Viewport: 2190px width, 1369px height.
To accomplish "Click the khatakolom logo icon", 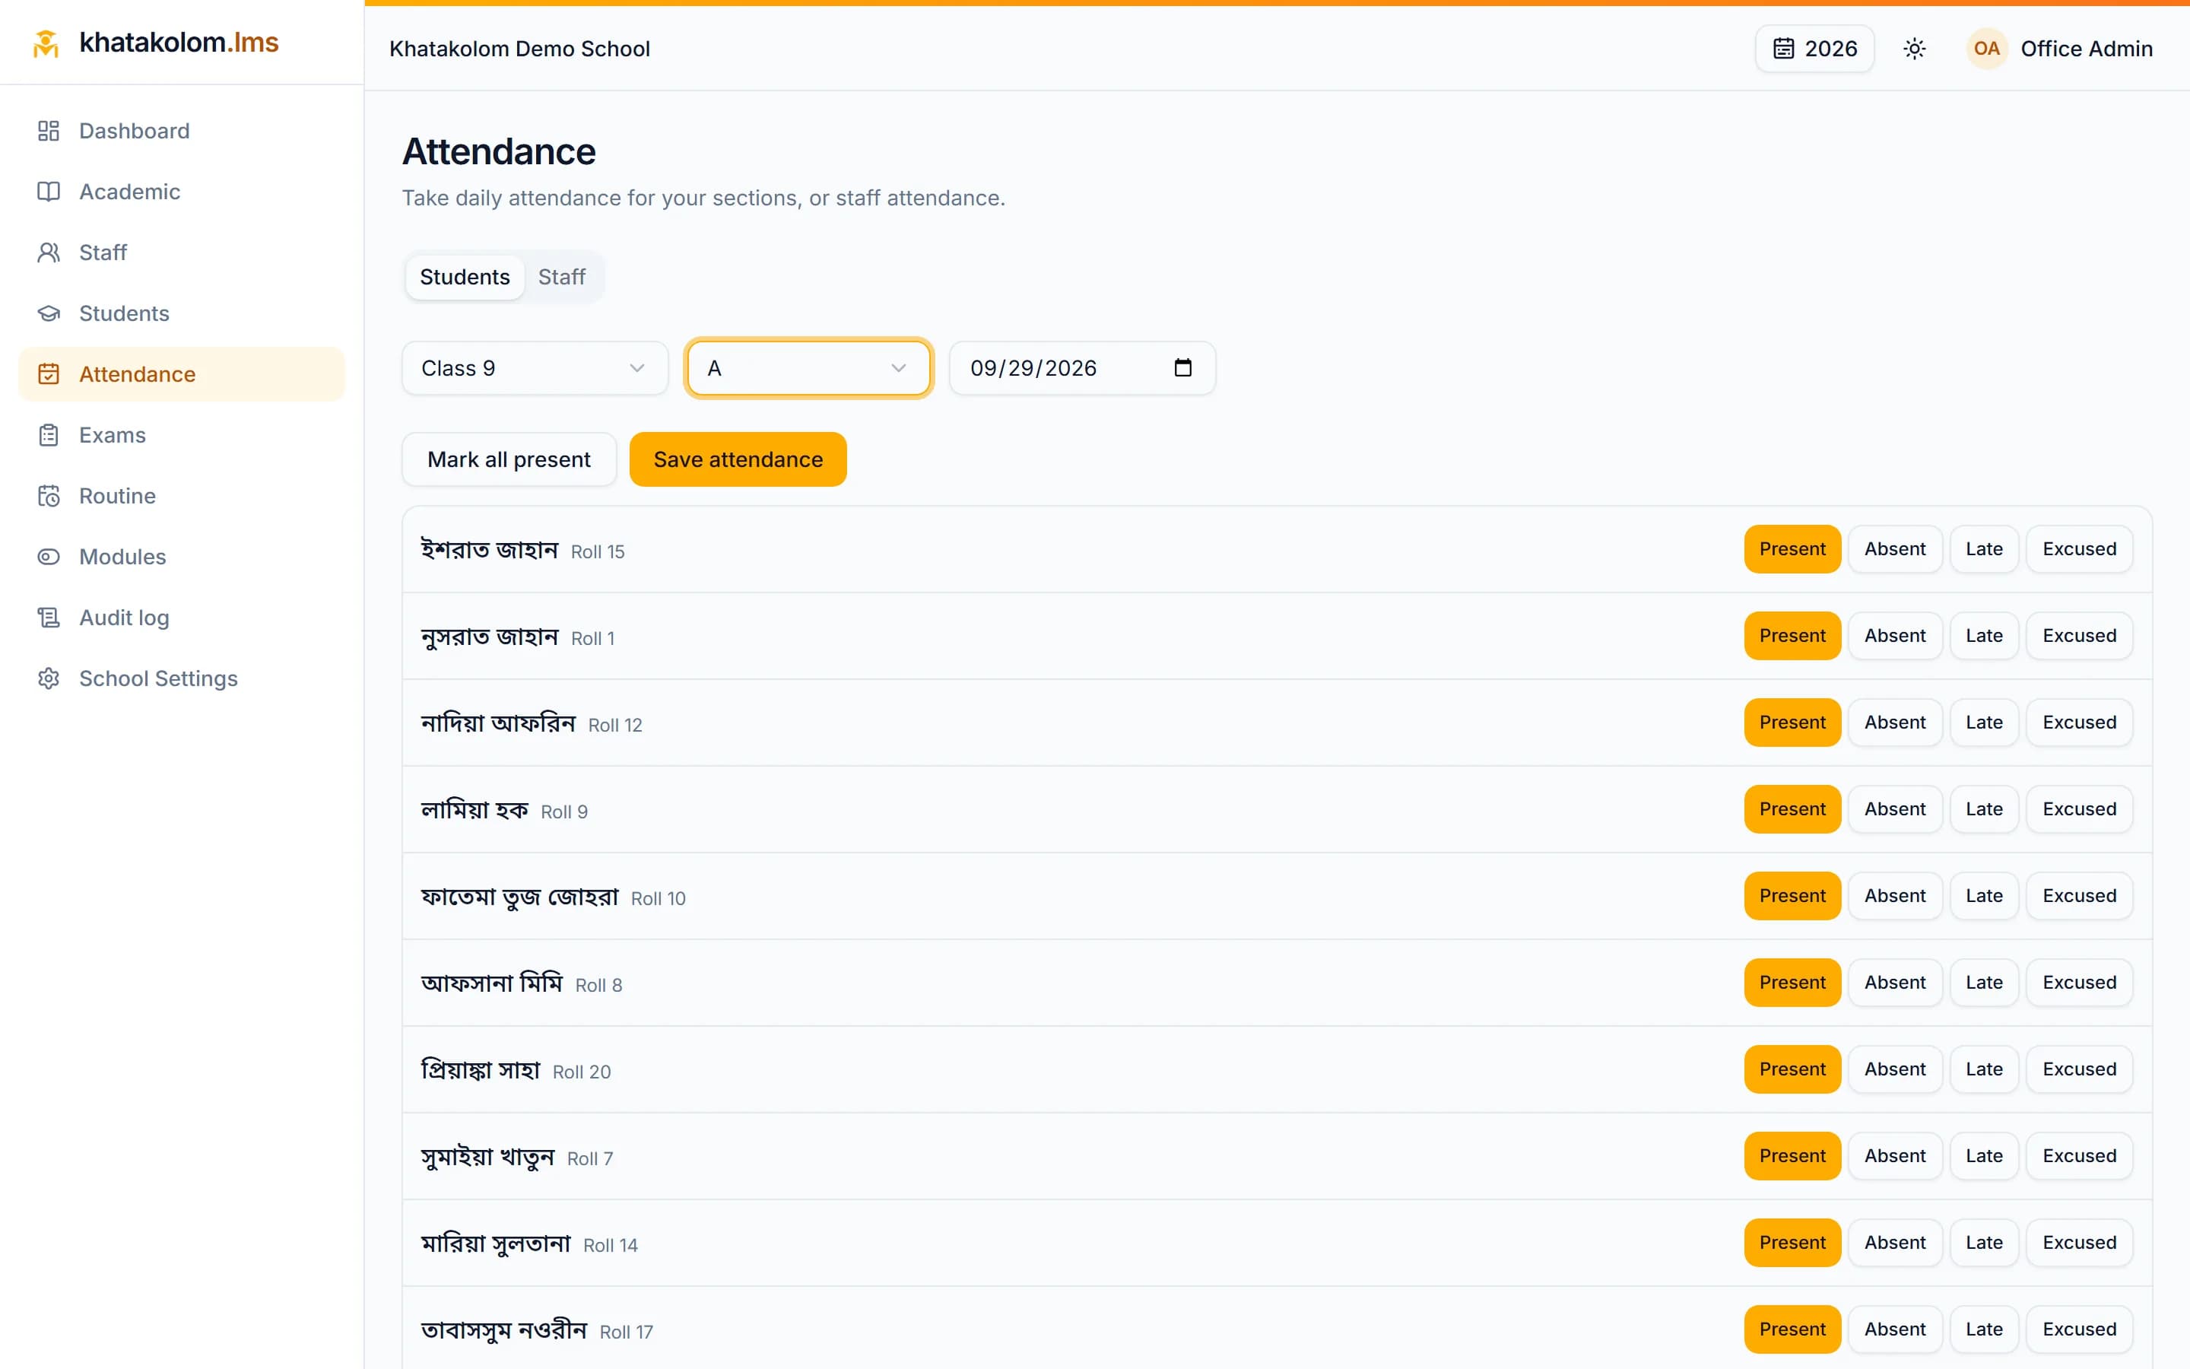I will (x=46, y=43).
